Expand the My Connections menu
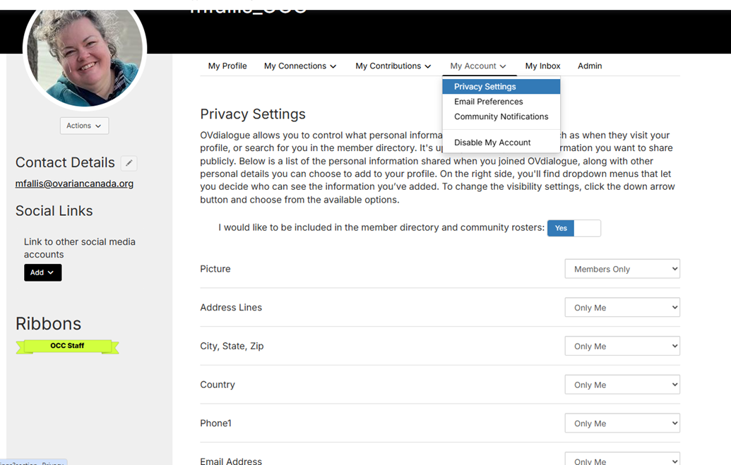Viewport: 731px width, 465px height. [x=300, y=66]
